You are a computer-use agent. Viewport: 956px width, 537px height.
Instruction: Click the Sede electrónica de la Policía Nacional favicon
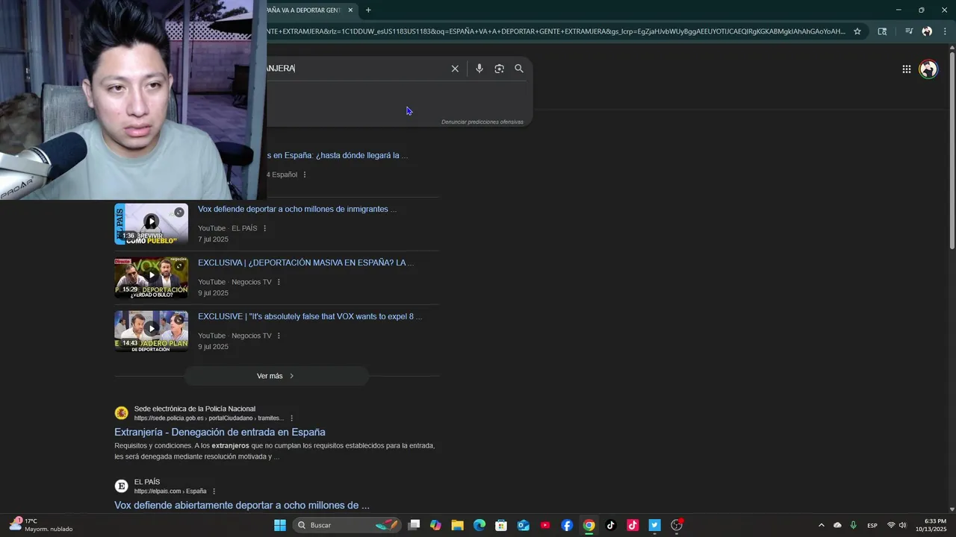click(121, 413)
